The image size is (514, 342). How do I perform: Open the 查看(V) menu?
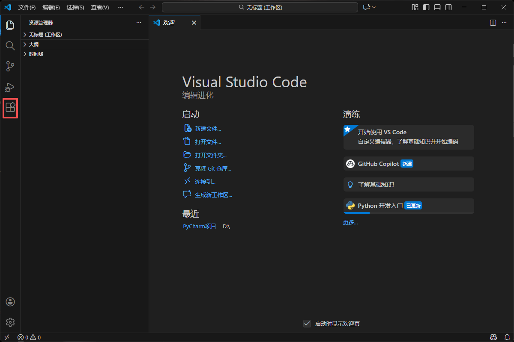pyautogui.click(x=100, y=8)
